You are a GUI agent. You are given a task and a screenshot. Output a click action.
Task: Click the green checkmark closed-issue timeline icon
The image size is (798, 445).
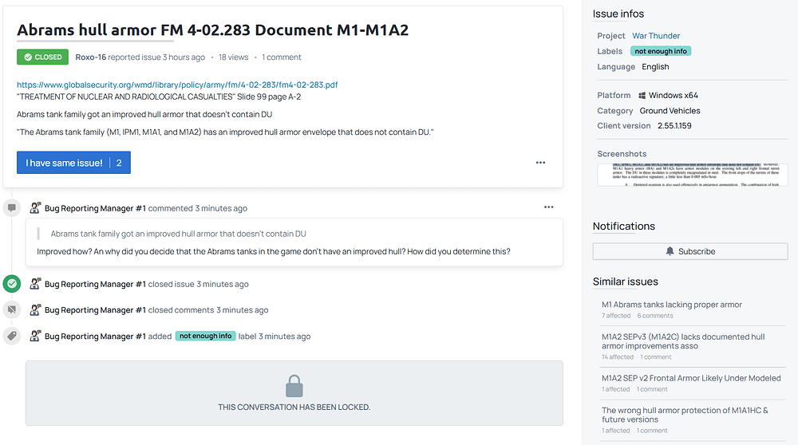coord(12,284)
